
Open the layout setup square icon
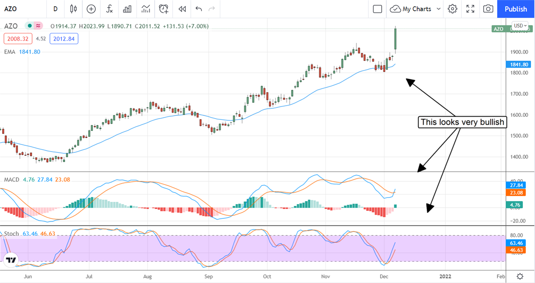(x=378, y=8)
